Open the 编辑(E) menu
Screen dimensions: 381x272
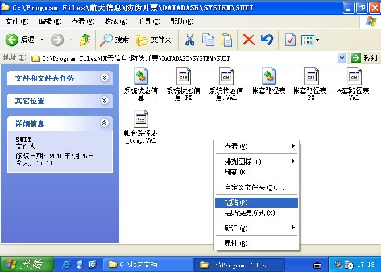[x=50, y=22]
